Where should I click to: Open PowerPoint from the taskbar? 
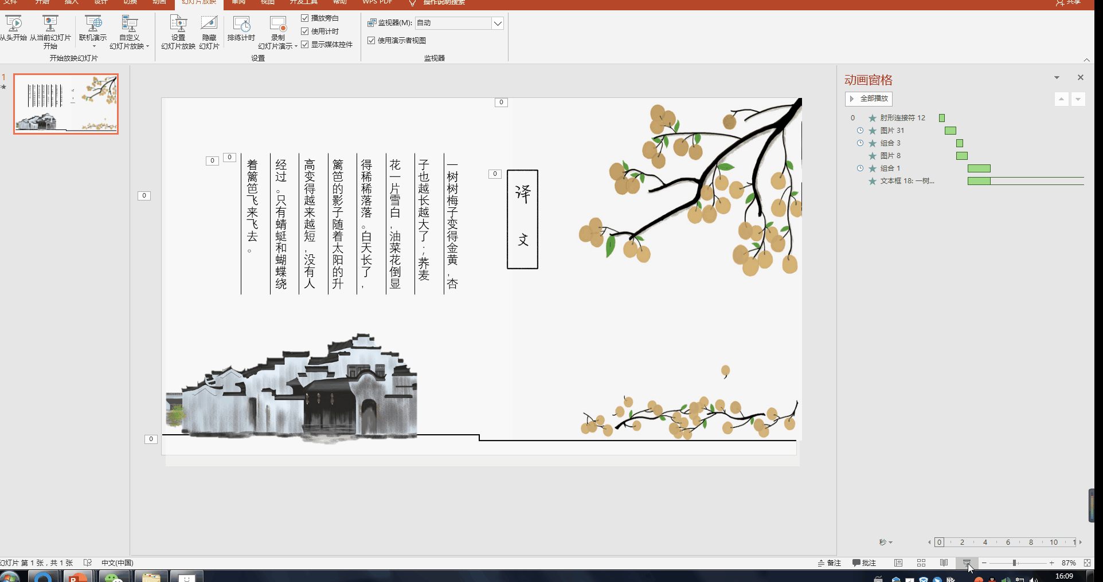click(x=78, y=576)
